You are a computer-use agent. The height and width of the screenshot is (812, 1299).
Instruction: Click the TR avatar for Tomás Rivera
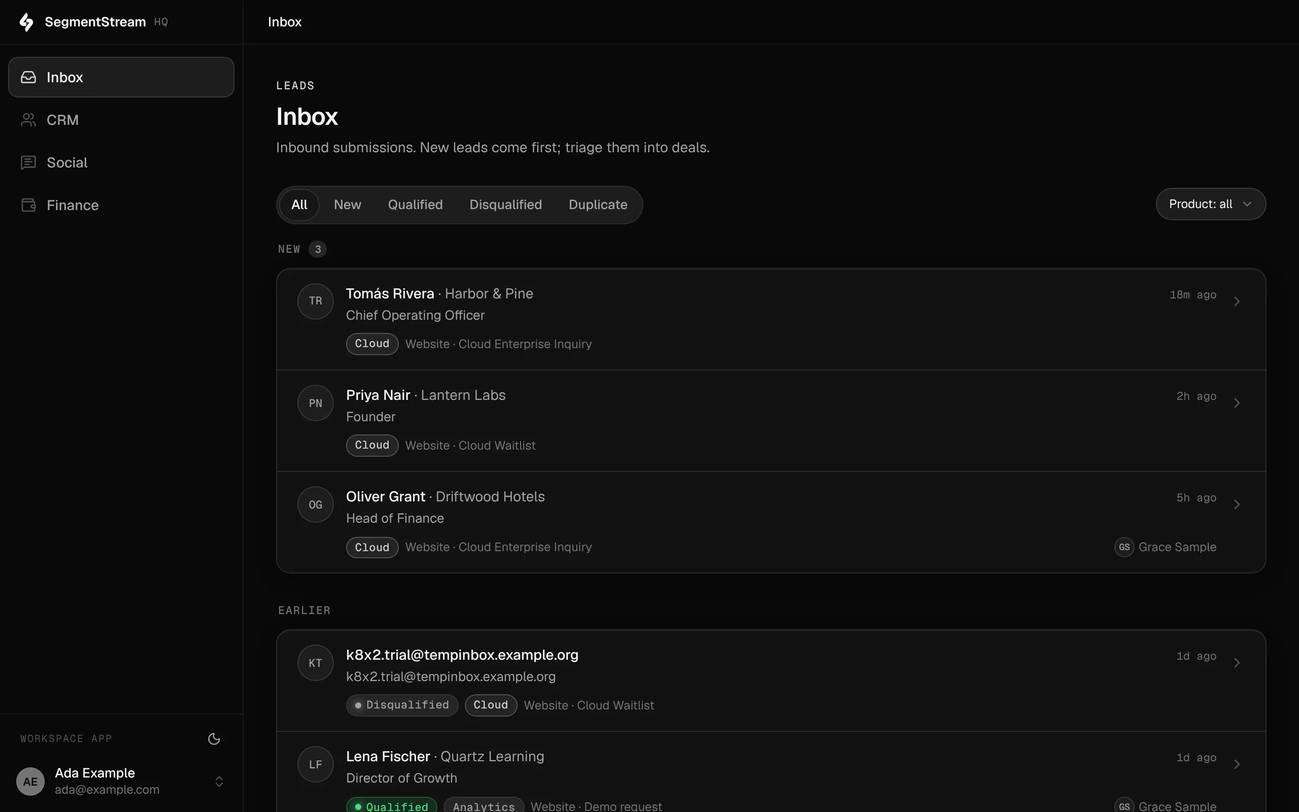(316, 301)
